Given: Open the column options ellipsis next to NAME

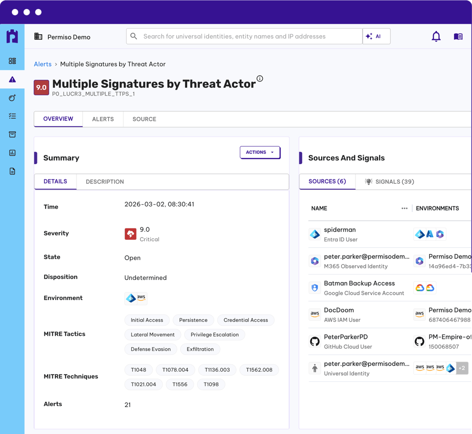Looking at the screenshot, I should coord(405,208).
